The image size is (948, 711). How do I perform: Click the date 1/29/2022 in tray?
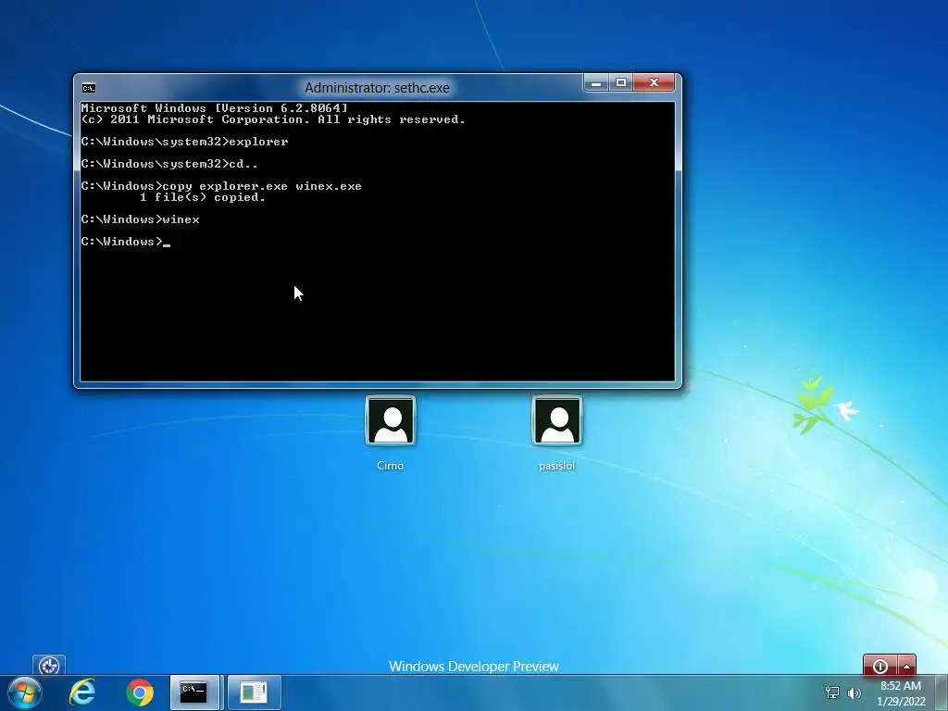[x=901, y=702]
